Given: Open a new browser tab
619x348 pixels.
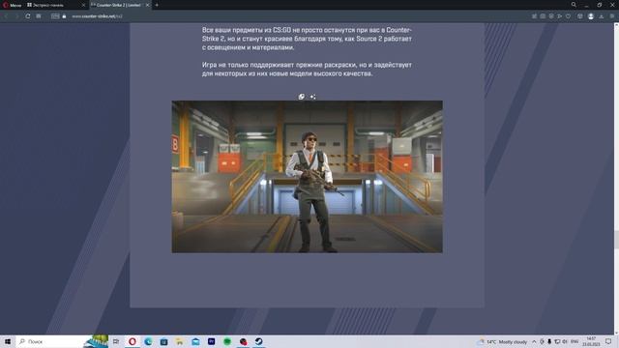Looking at the screenshot, I should (x=157, y=5).
